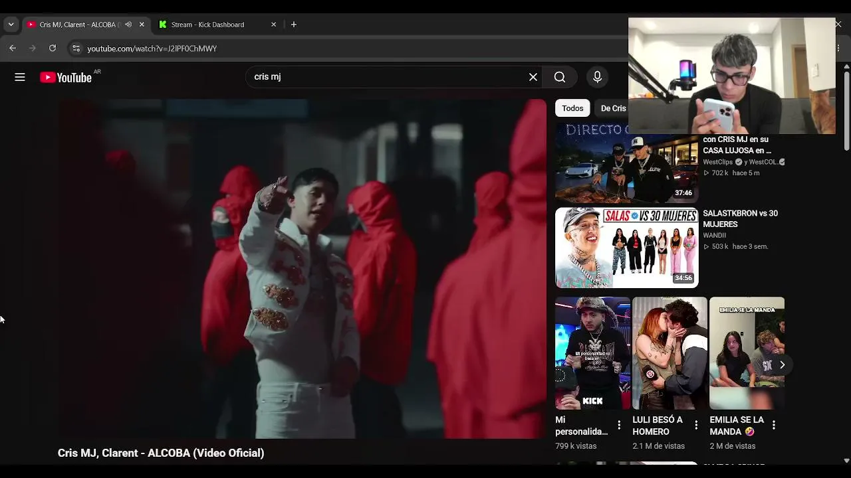Open more options for 'EMILIA SE LA MANDA'

[773, 425]
